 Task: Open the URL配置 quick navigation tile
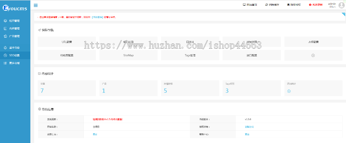coord(67,42)
